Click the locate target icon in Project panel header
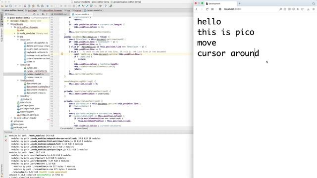 (x=34, y=14)
